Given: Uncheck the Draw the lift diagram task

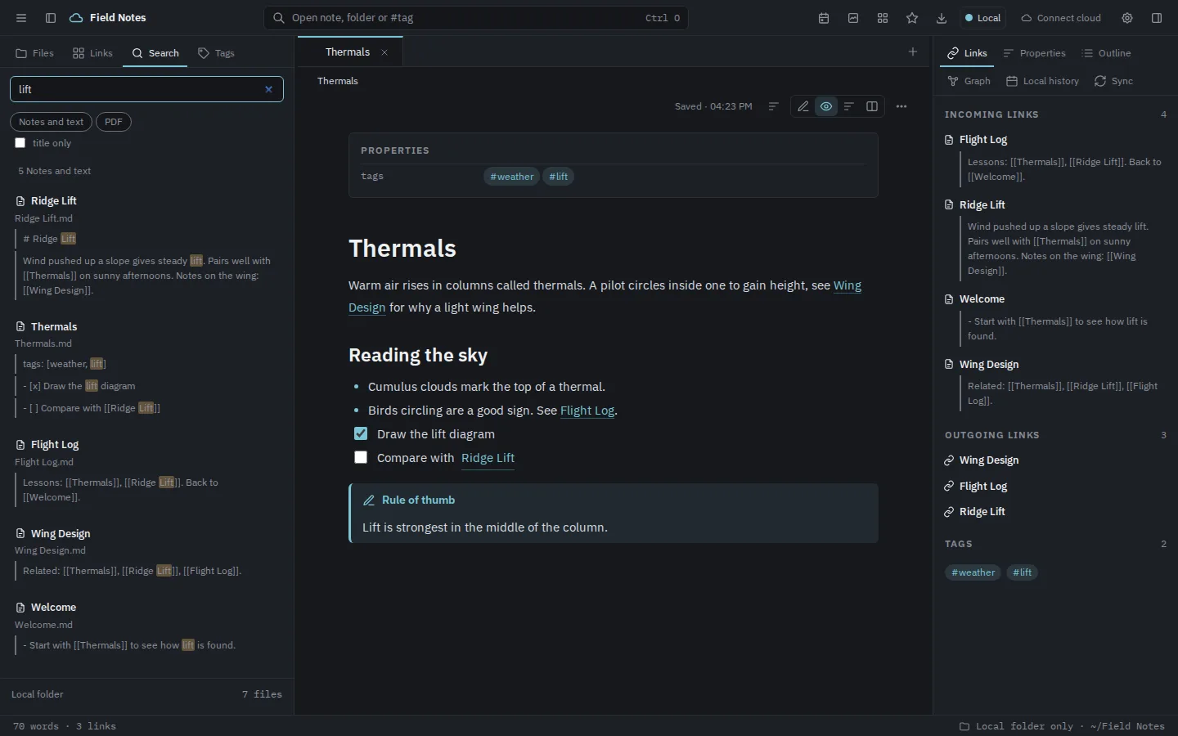Looking at the screenshot, I should coord(361,433).
